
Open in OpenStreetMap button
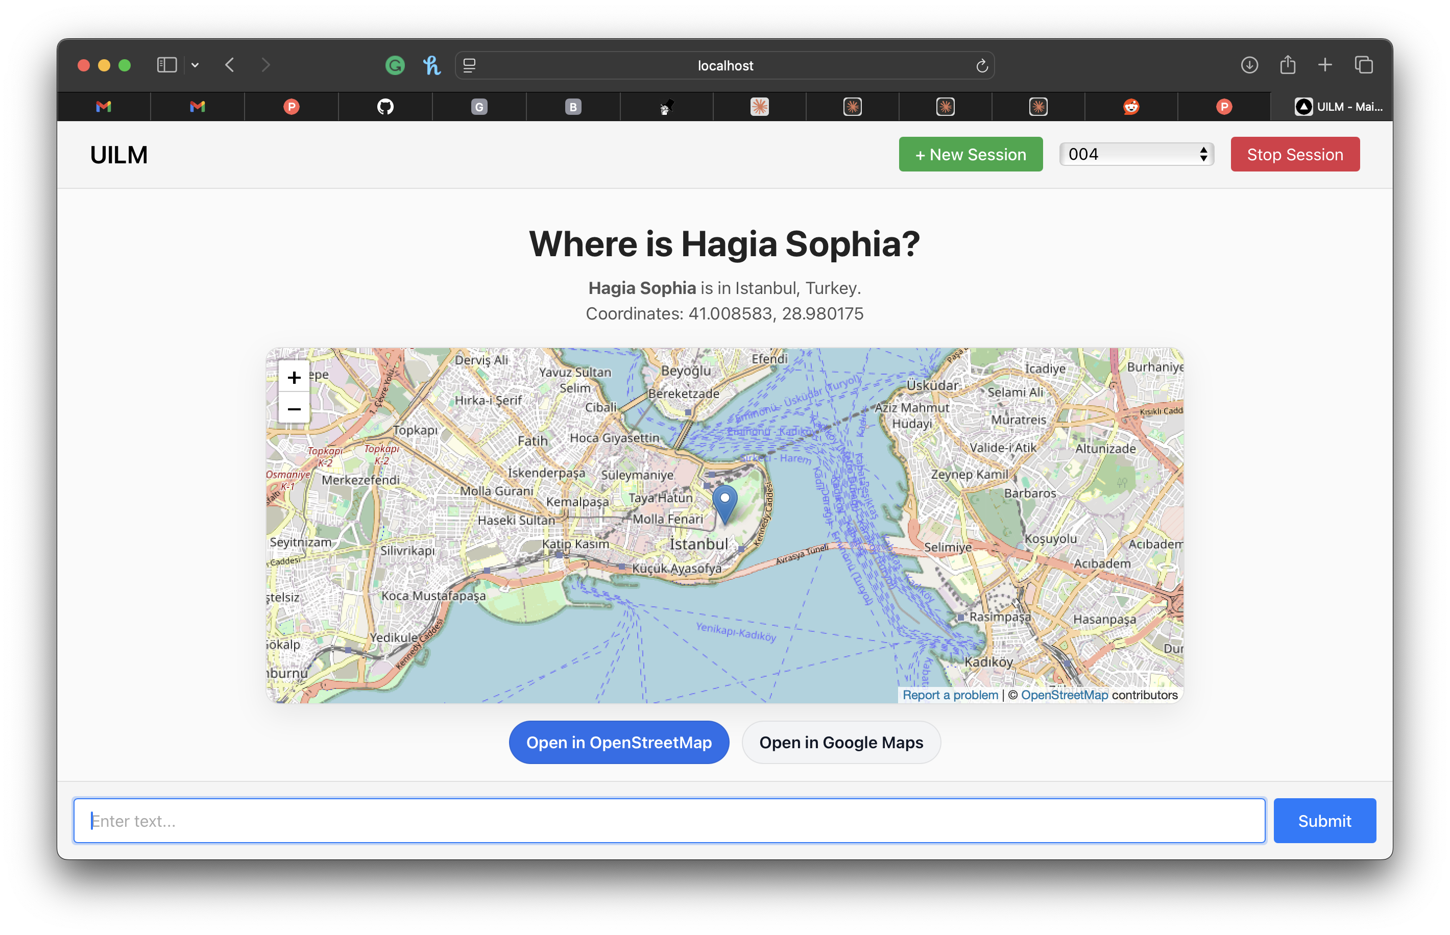[618, 742]
